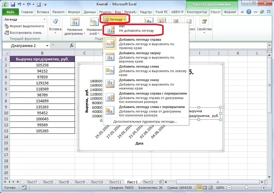The image size is (274, 193).
Task: Click the vertical scroll down arrow
Action: (x=269, y=177)
